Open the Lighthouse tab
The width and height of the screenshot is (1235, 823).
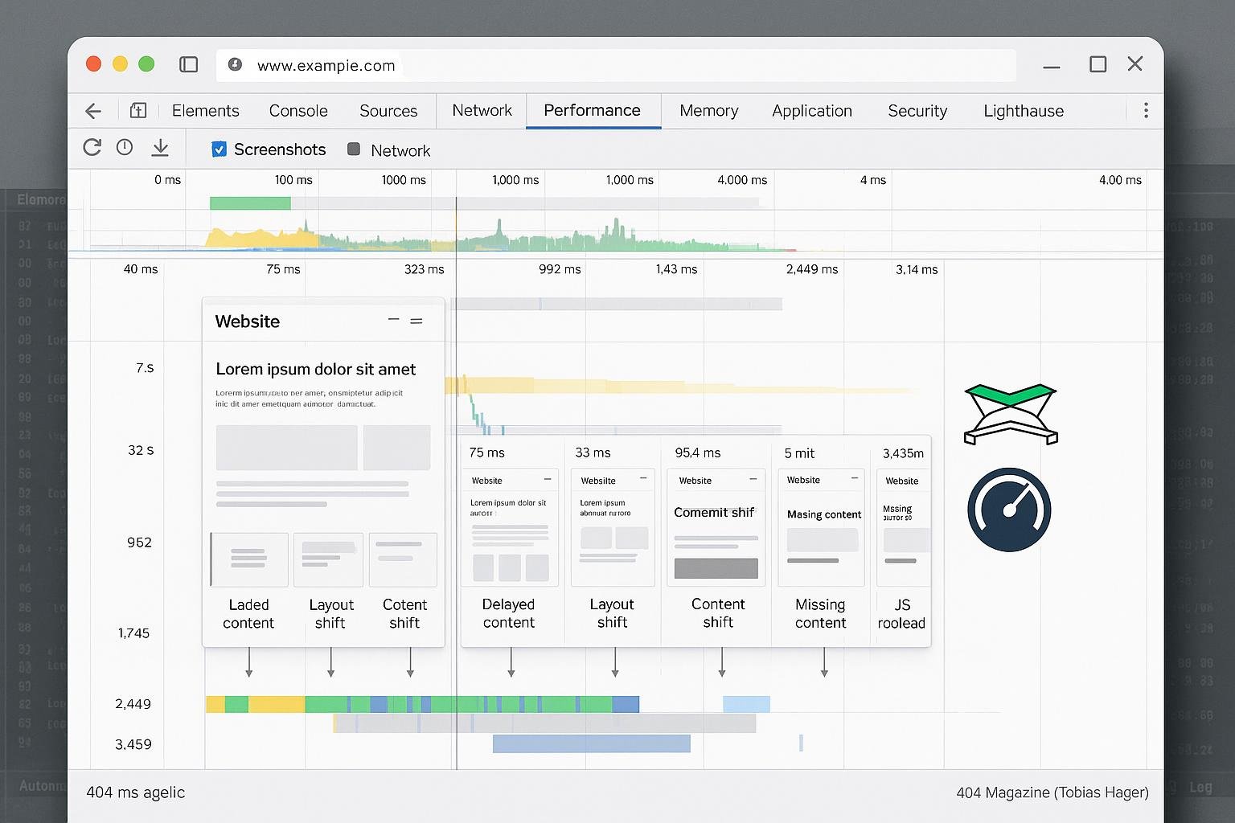(x=1023, y=111)
